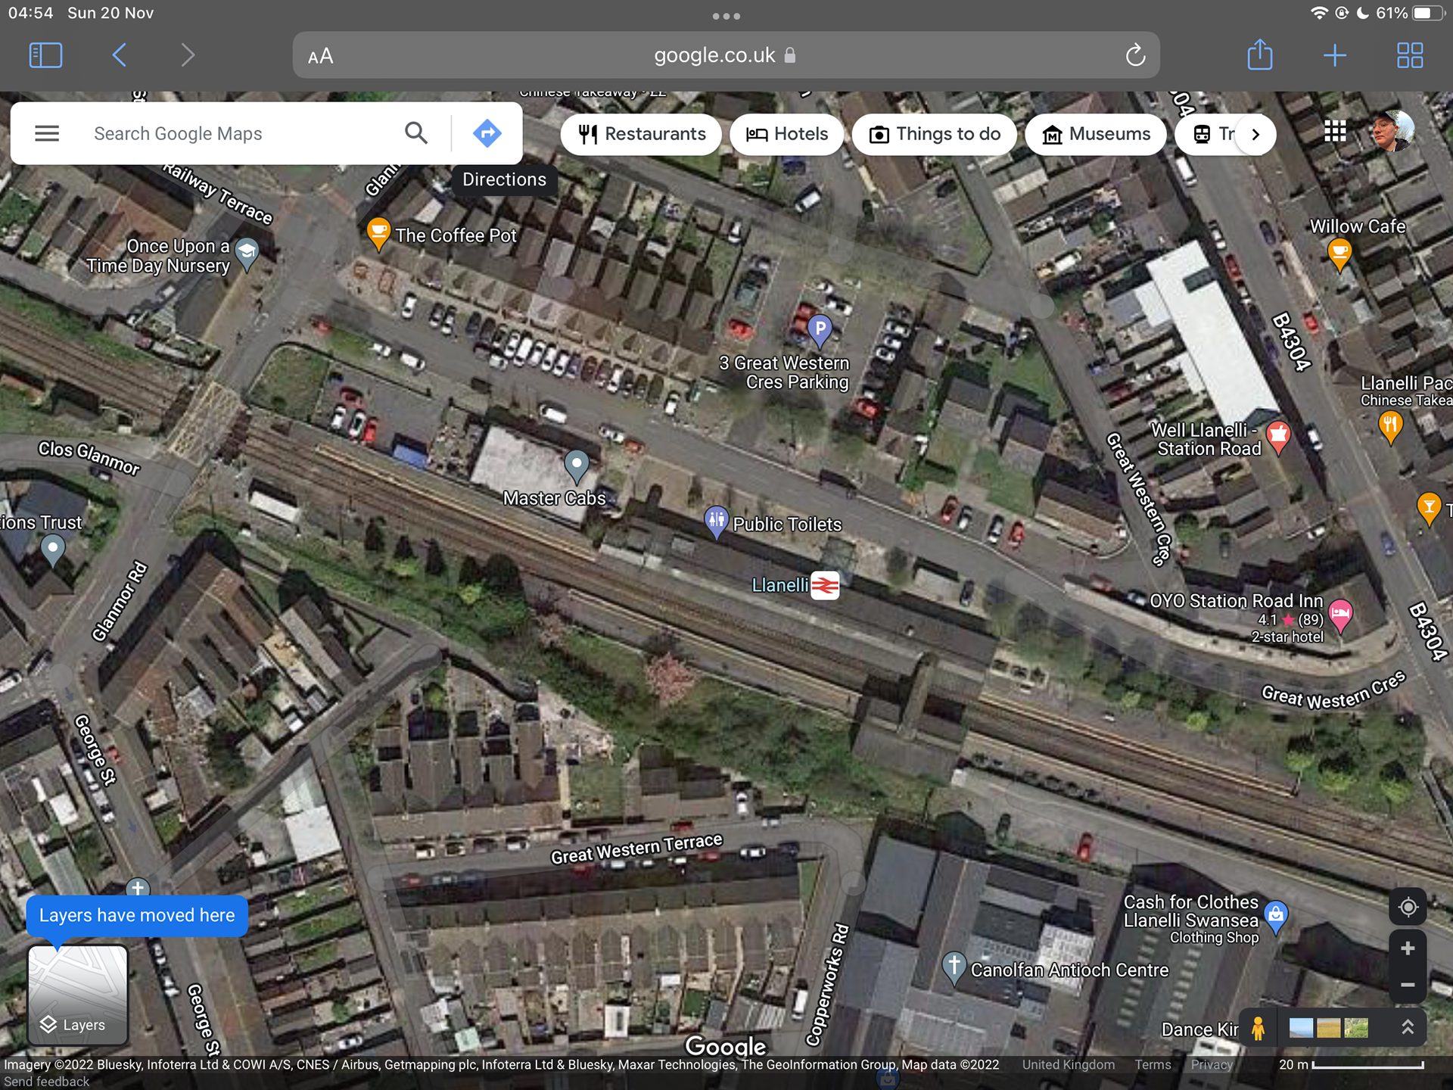The height and width of the screenshot is (1090, 1453).
Task: Toggle Safari sidebar panel
Action: (x=45, y=55)
